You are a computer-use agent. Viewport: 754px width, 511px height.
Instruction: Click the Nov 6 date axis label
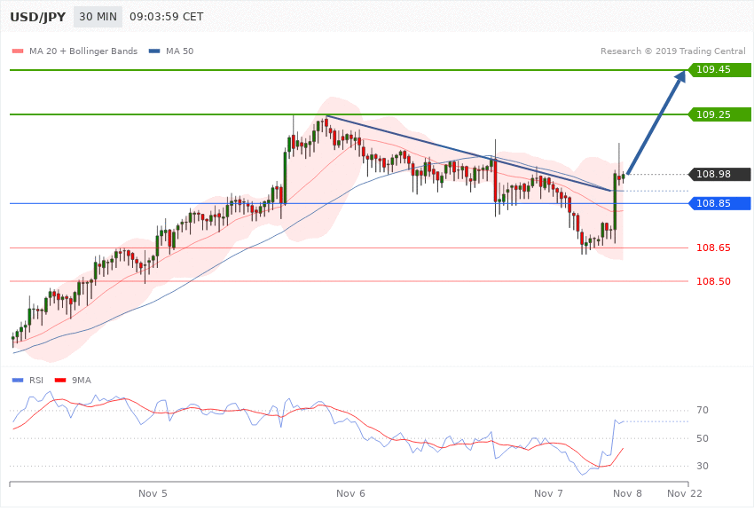(x=350, y=493)
